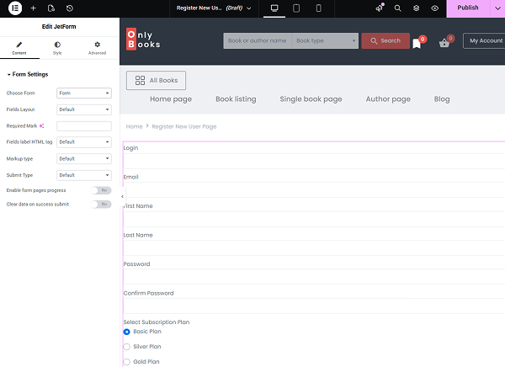Open the Advanced tab

[x=98, y=48]
